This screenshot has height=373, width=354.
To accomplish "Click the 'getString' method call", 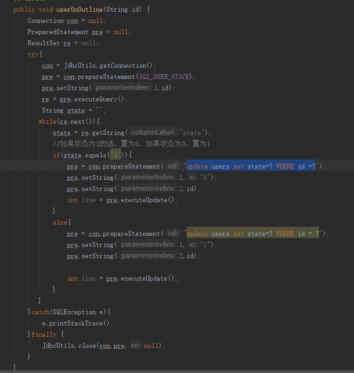I will click(x=108, y=133).
